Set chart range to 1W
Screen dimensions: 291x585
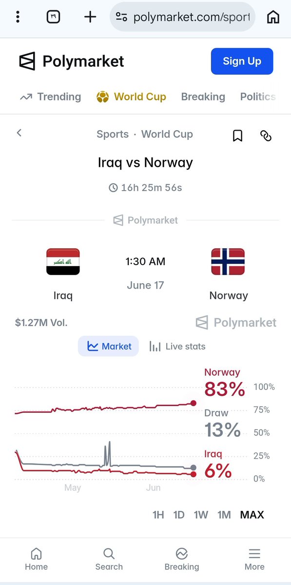tap(201, 515)
